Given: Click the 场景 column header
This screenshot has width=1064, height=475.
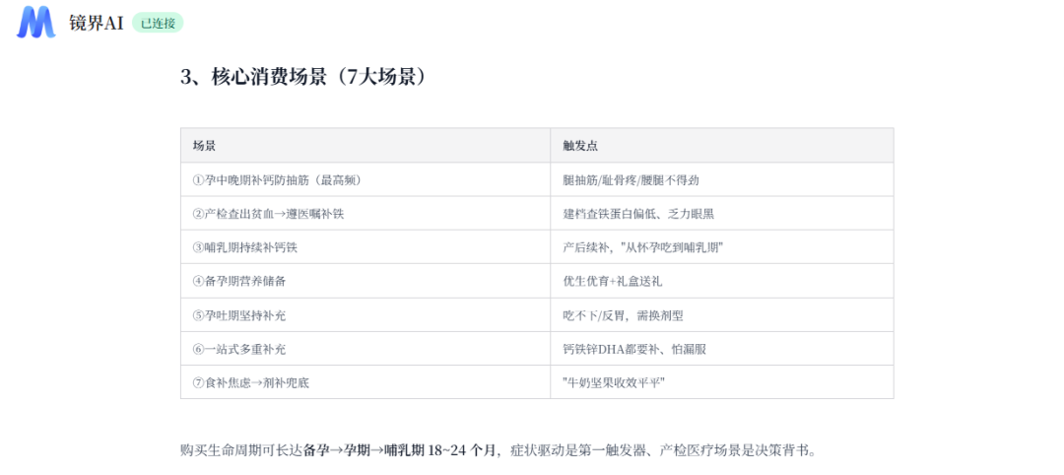Looking at the screenshot, I should (366, 145).
